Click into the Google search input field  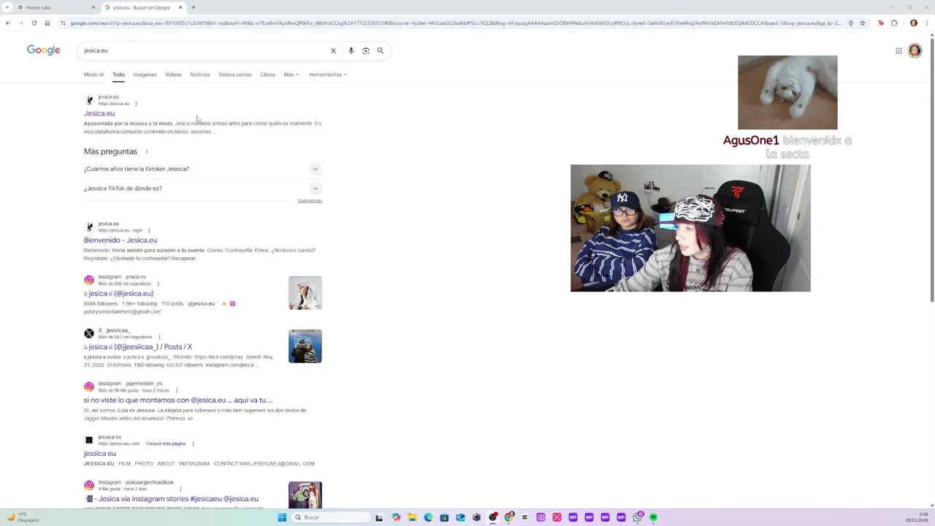[205, 50]
